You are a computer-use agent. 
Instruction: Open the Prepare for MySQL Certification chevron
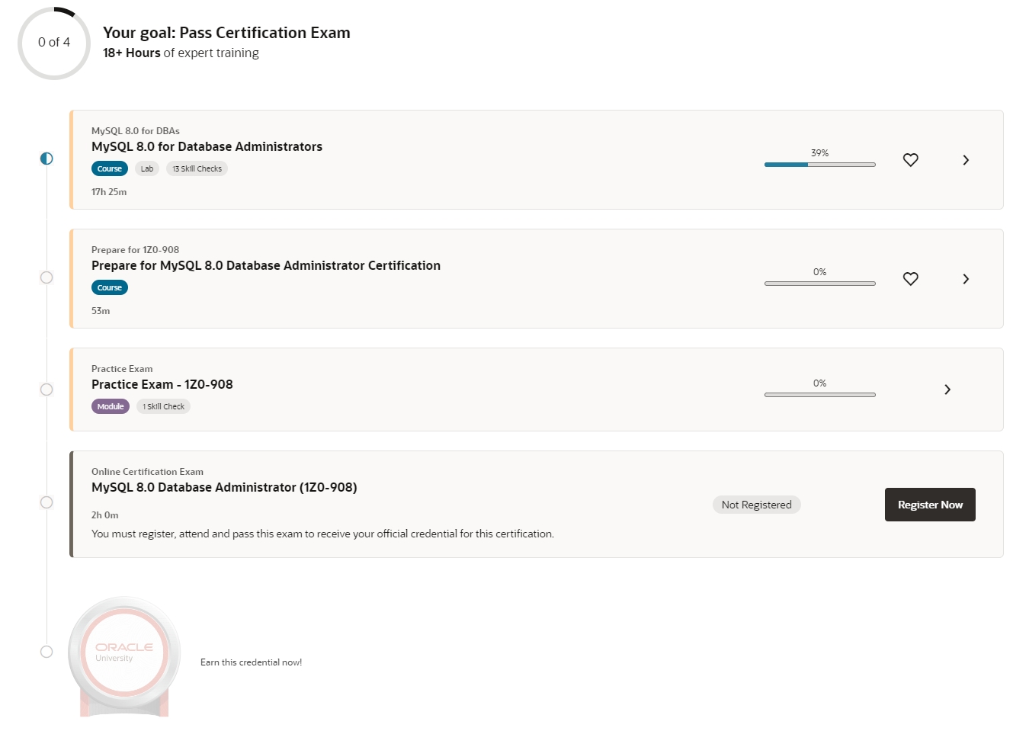click(966, 279)
